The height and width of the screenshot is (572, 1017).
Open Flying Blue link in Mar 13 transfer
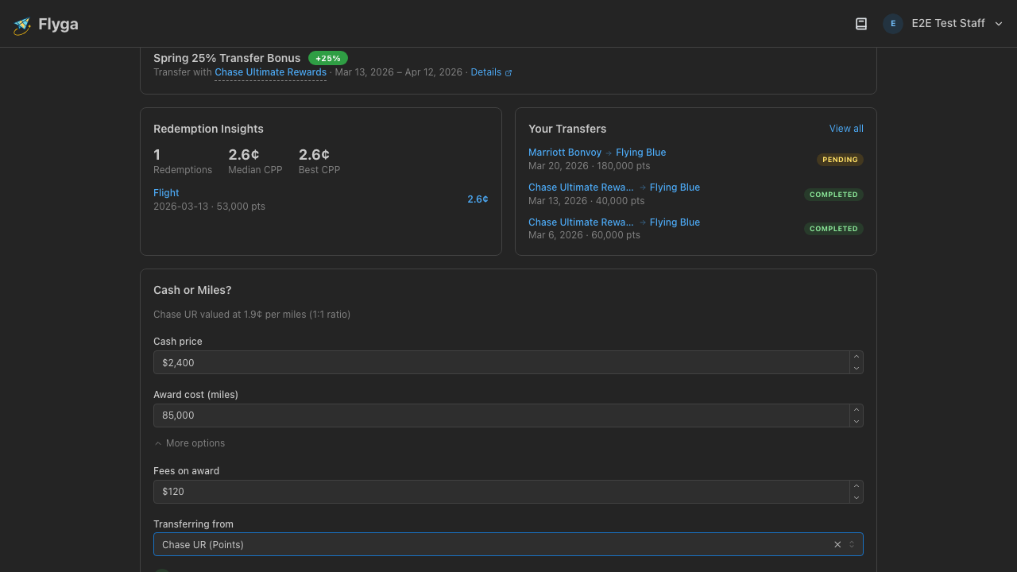click(675, 187)
